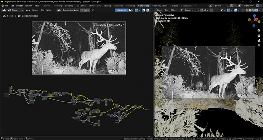This screenshot has width=263, height=140.
Task: Toggle the snapping magnet icon
Action: (x=202, y=10)
